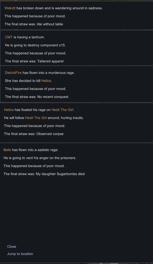
Task: Click the Close button
Action: click(12, 246)
